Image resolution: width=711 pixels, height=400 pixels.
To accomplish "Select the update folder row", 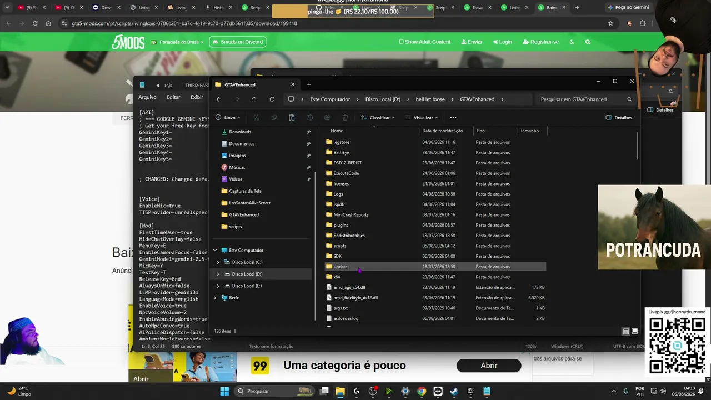I will (x=435, y=267).
